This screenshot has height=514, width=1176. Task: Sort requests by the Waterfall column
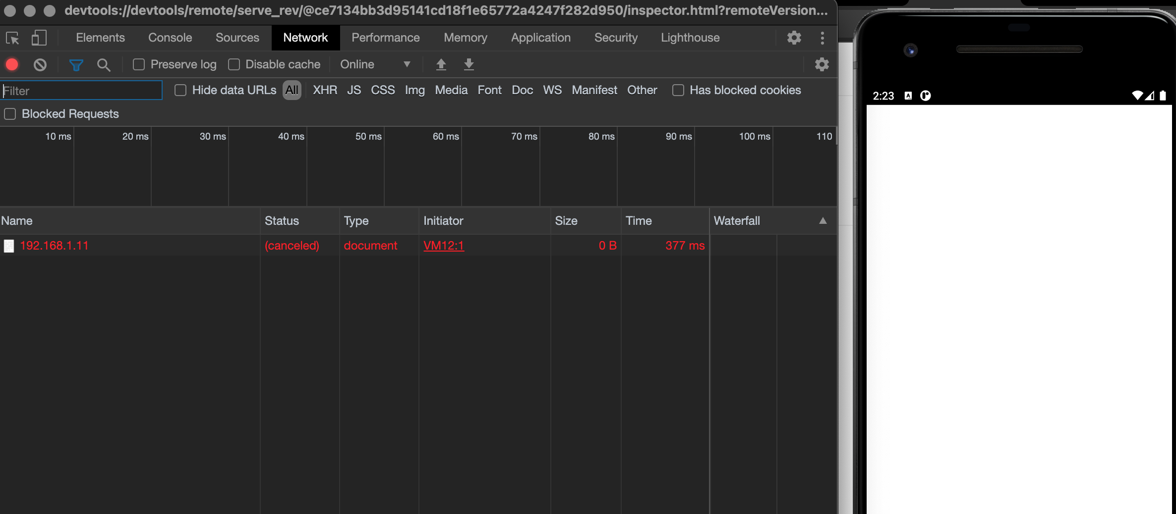737,221
